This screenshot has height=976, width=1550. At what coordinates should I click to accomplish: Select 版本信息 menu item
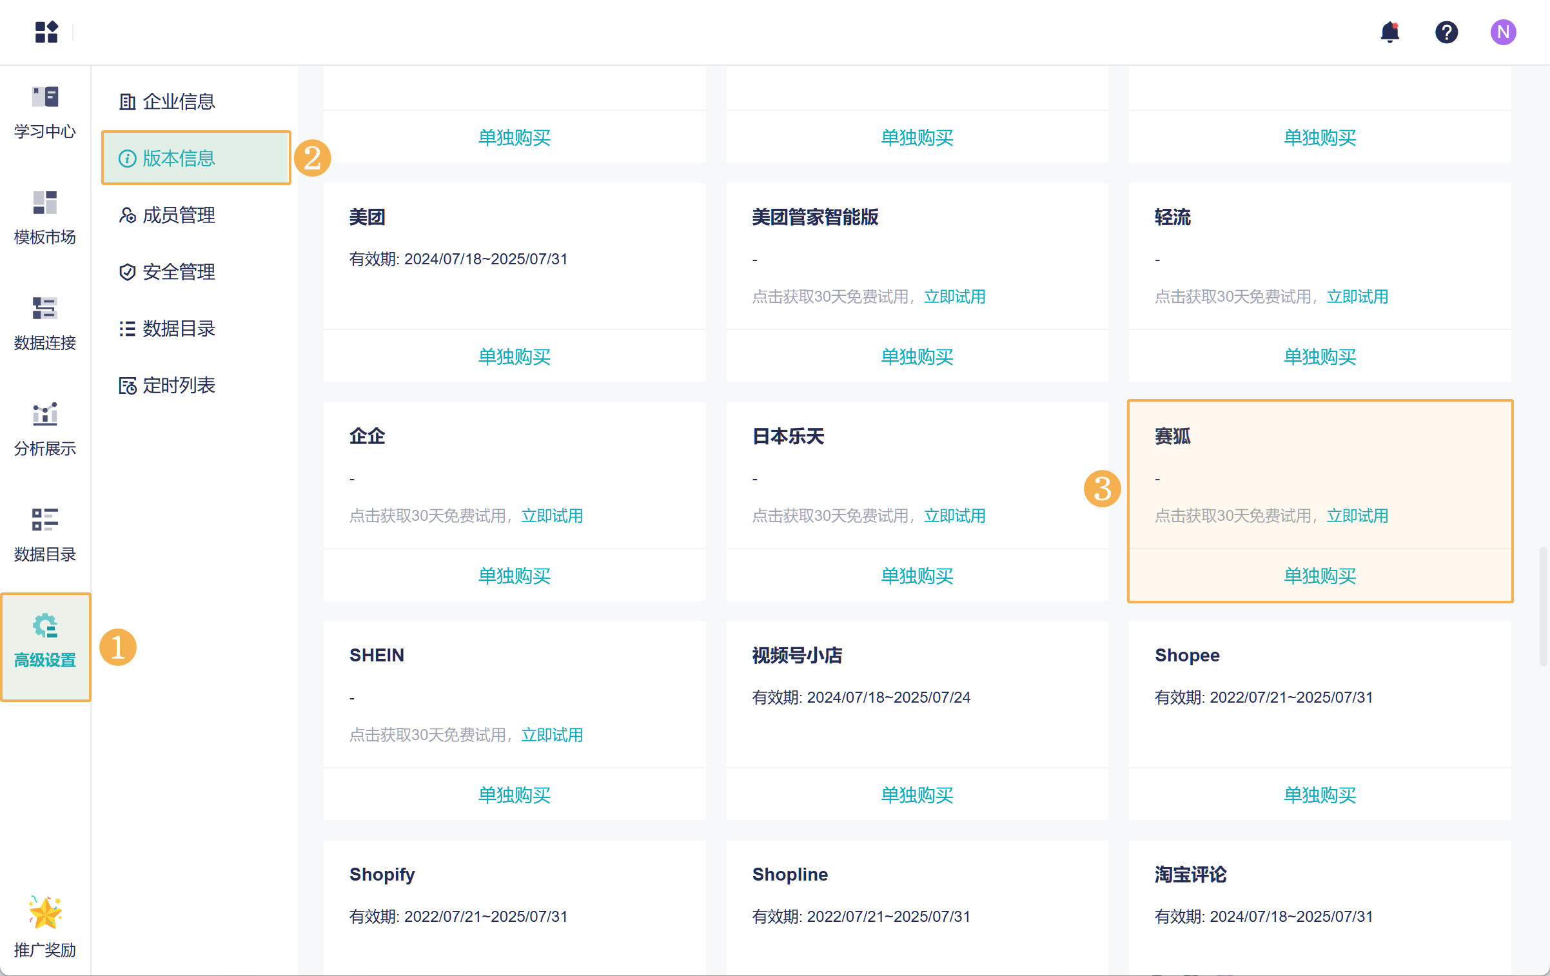[179, 159]
